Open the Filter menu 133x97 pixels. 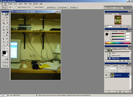tap(26, 4)
